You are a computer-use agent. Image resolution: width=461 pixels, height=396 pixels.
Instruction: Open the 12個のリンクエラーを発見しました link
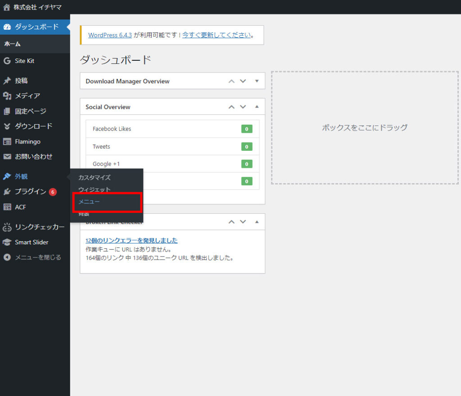tap(131, 240)
